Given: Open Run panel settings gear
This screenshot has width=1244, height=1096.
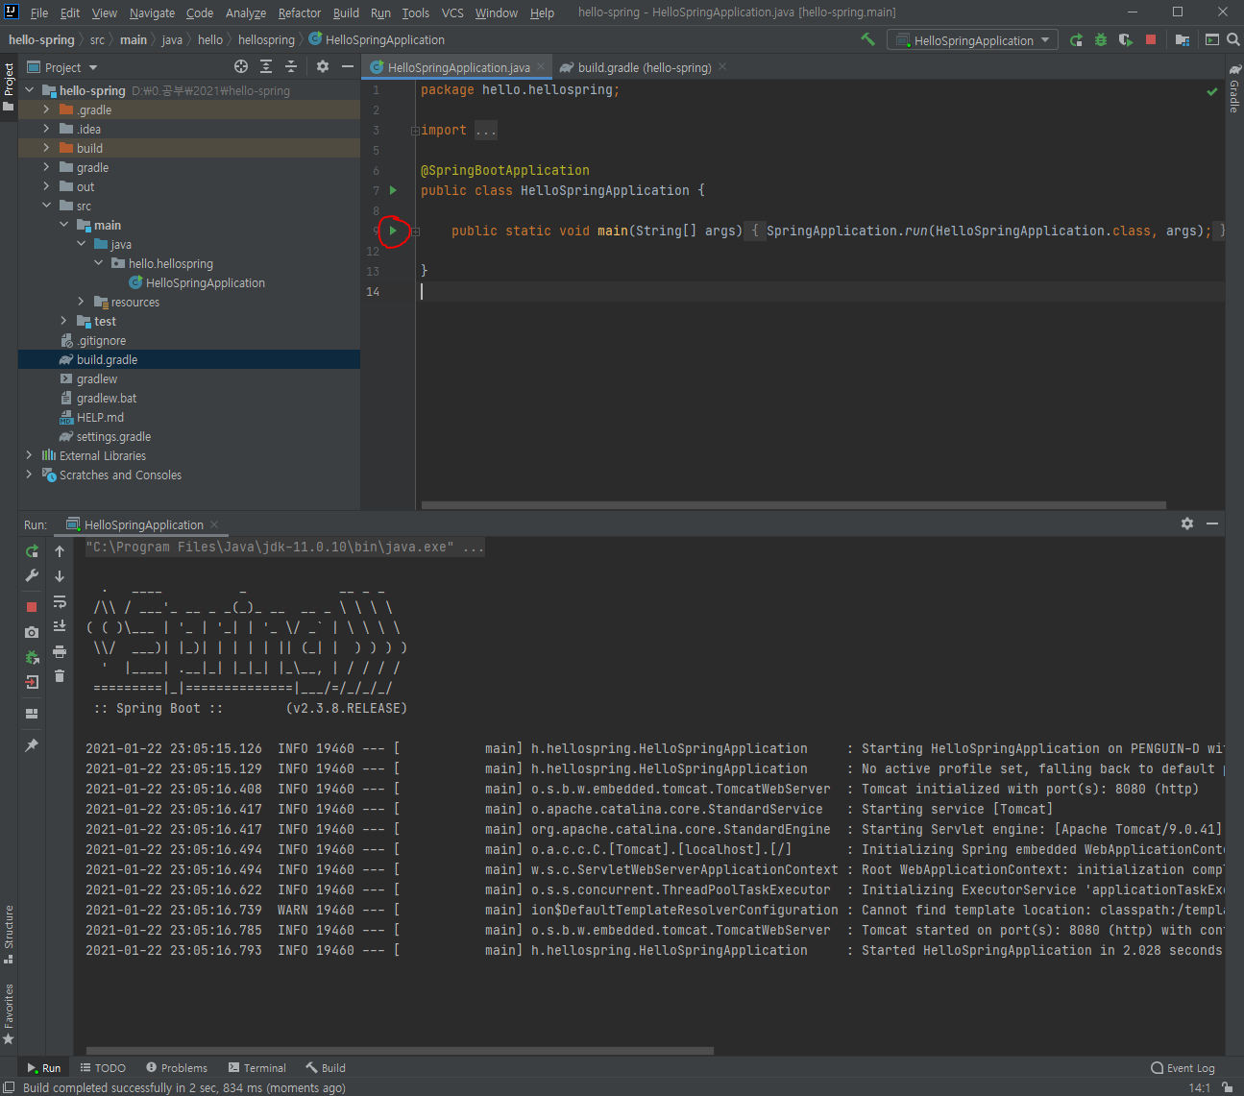Looking at the screenshot, I should 1187,524.
